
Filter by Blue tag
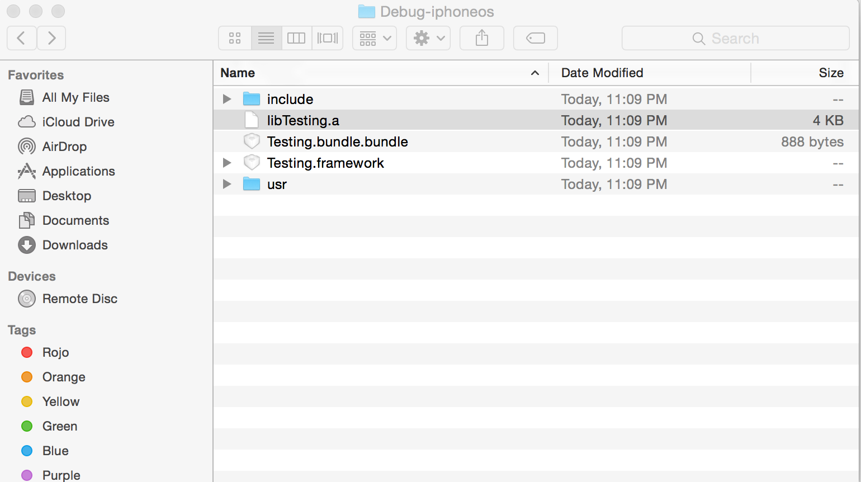click(45, 451)
